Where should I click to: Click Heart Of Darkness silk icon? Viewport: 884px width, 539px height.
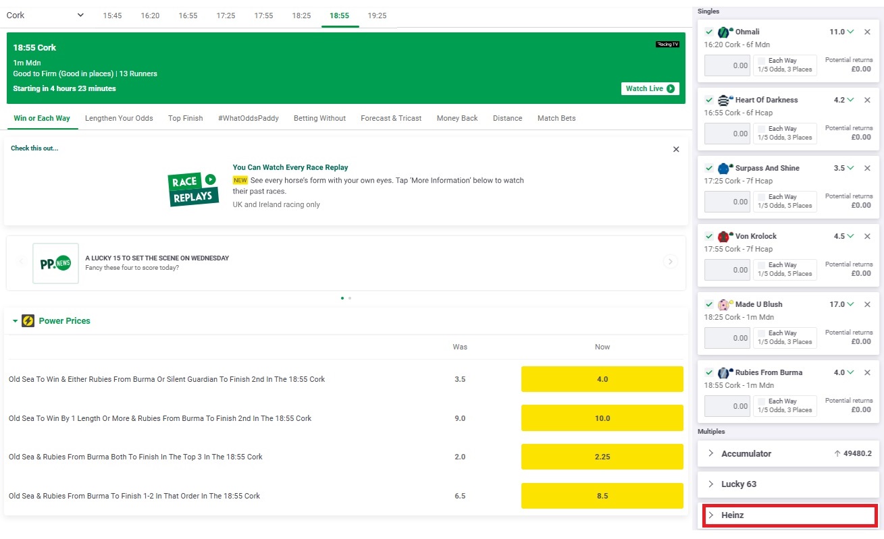pyautogui.click(x=725, y=100)
